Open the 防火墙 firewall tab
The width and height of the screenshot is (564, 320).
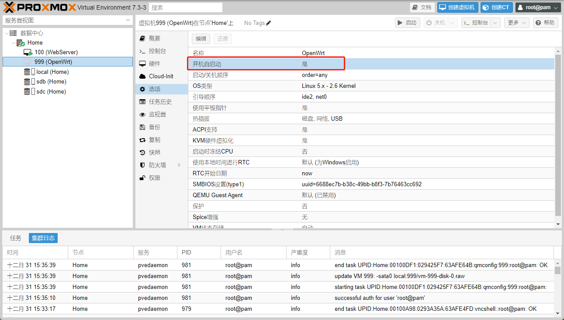pyautogui.click(x=162, y=165)
